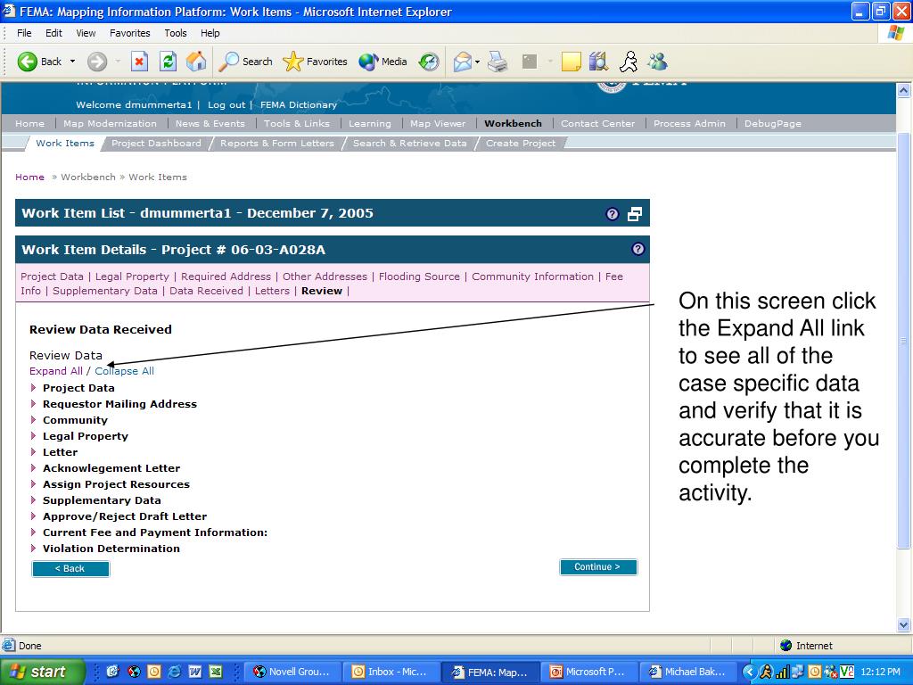Switch to Novell Grou... taskbar window
913x685 pixels.
click(292, 672)
